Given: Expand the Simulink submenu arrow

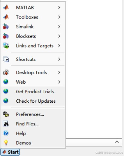Looking at the screenshot, I should 59,27.
